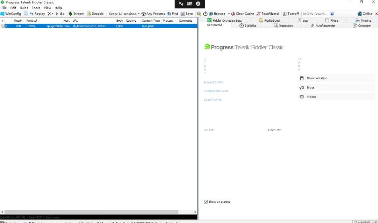The height and width of the screenshot is (223, 378).
Task: Click the comment speech bubble icon
Action: [26, 14]
